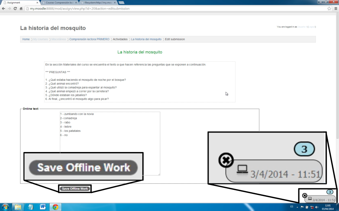Click the Save Offline Work button
This screenshot has height=211, width=339.
tap(75, 189)
